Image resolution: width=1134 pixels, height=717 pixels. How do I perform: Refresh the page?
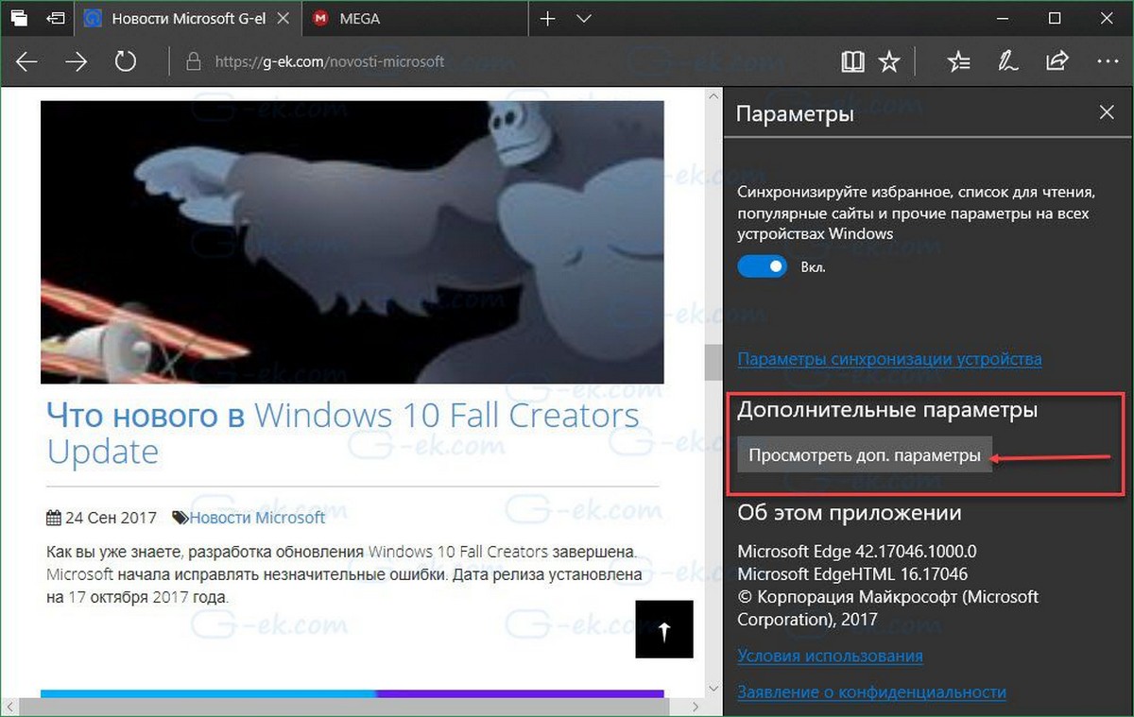coord(126,61)
